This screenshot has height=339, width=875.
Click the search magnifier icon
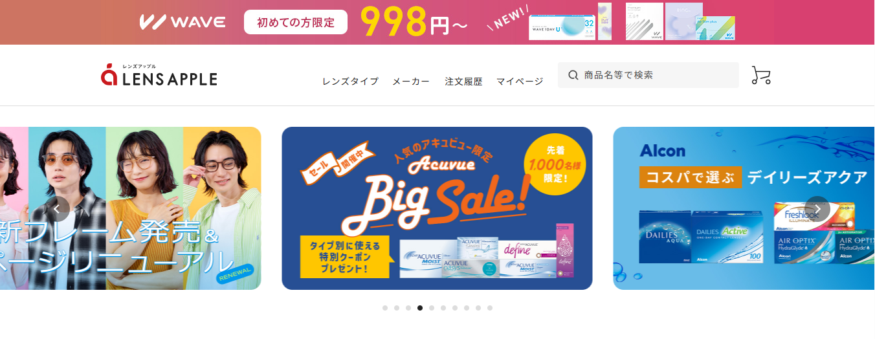click(573, 75)
